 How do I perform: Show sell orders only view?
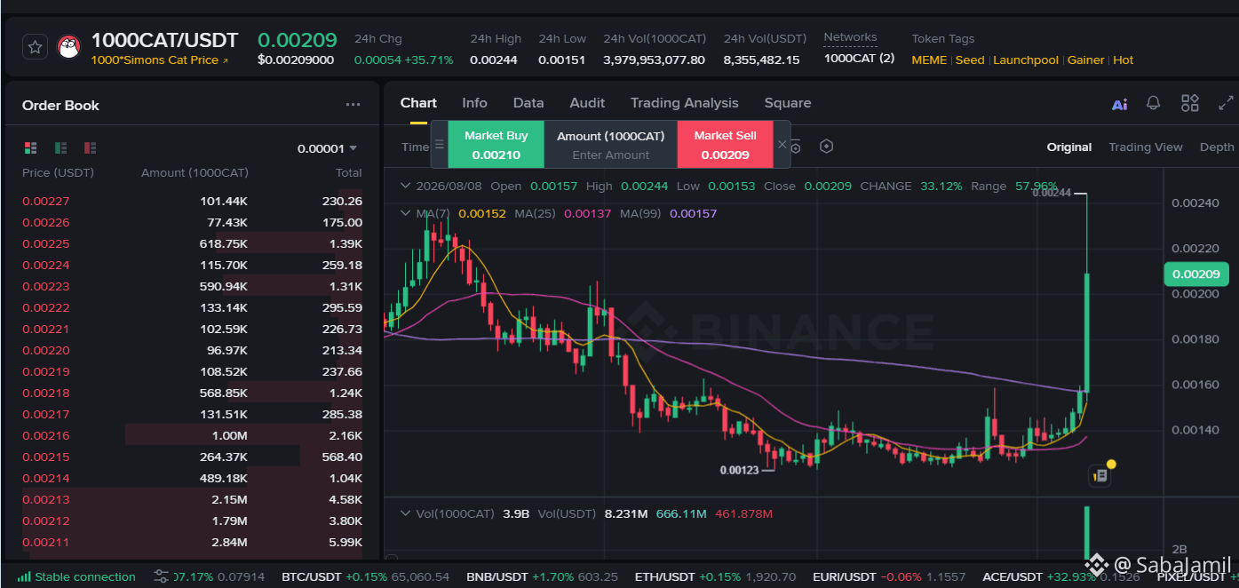90,147
